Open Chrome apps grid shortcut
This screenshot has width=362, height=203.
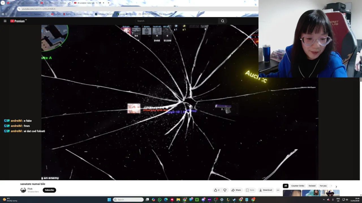pos(2,14)
